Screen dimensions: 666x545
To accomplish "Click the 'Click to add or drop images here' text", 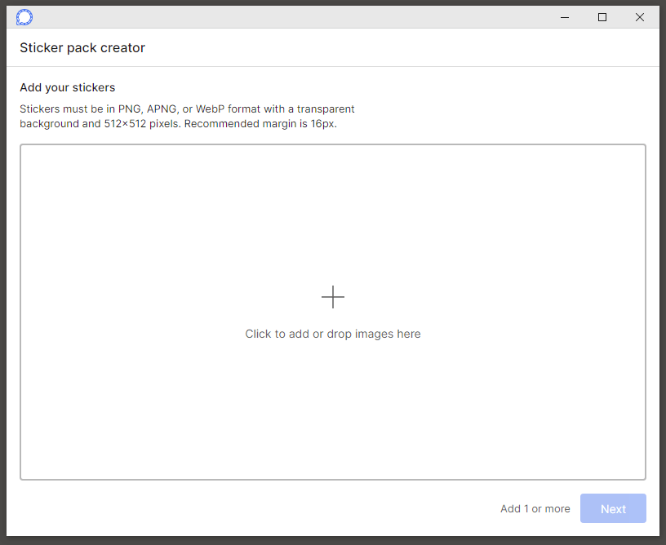I will pos(333,334).
